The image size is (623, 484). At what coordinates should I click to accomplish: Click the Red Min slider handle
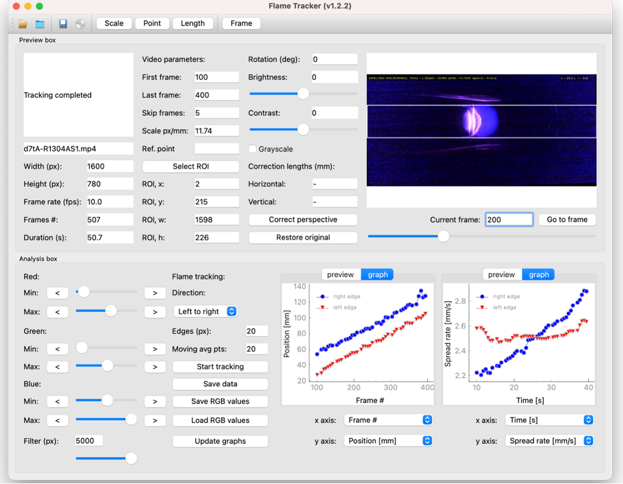(84, 292)
